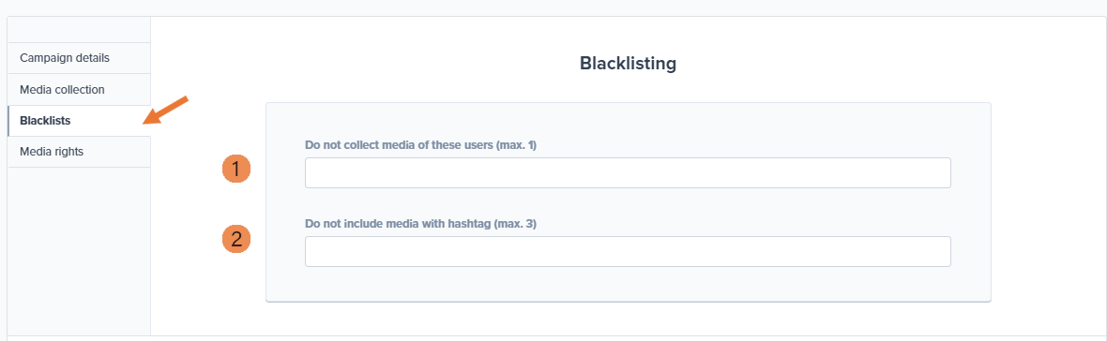Click the empty sidebar cell above Campaign details

tap(79, 30)
